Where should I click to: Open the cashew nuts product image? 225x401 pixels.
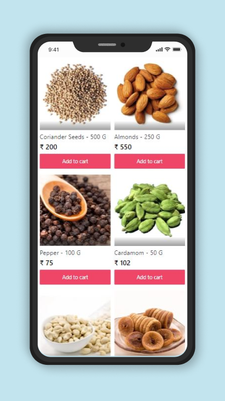(75, 323)
